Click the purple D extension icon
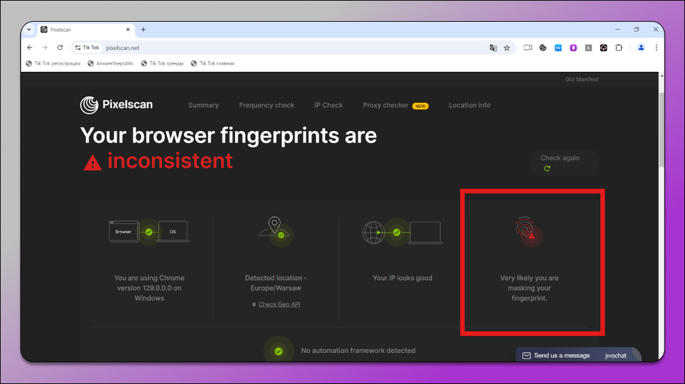 coord(573,48)
